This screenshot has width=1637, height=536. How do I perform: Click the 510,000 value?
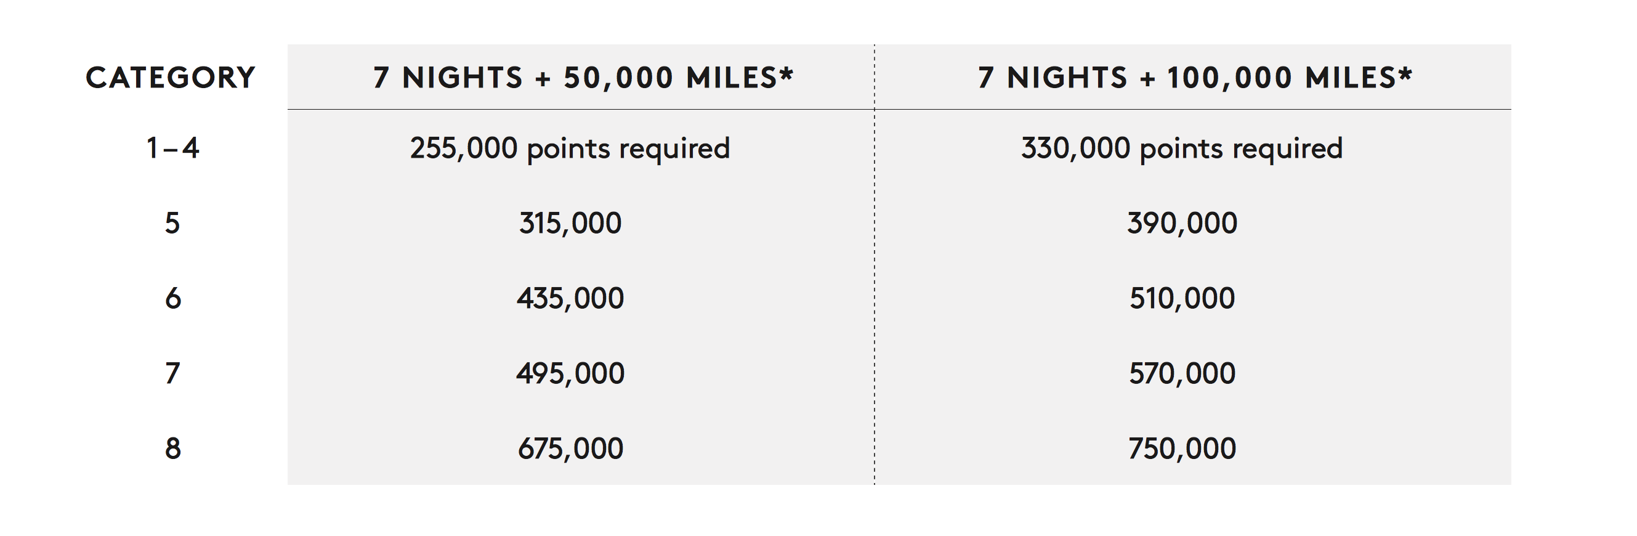[x=1182, y=299]
